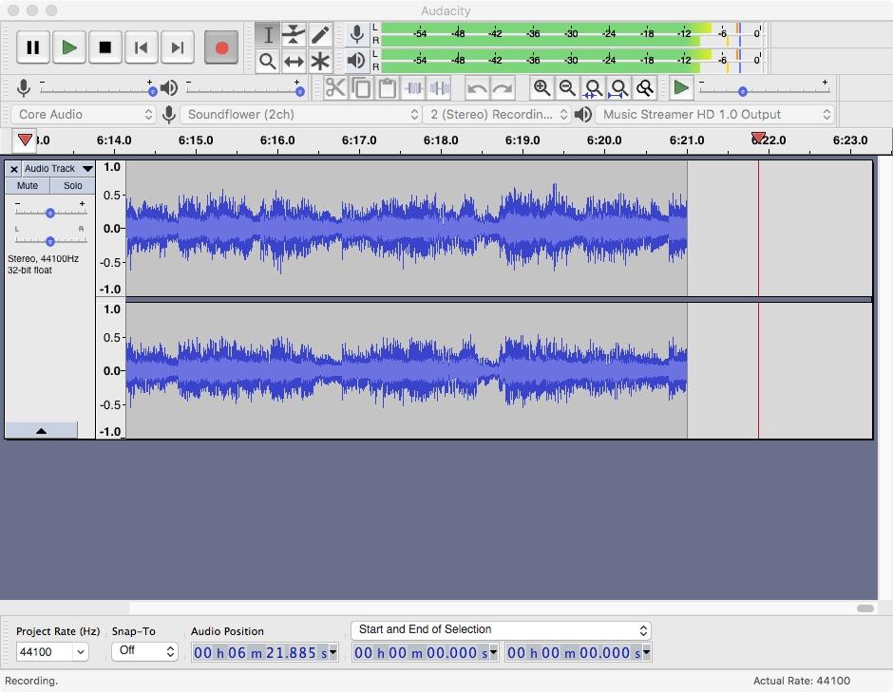Viewport: 893px width, 692px height.
Task: Click the Cut scissors icon
Action: 334,88
